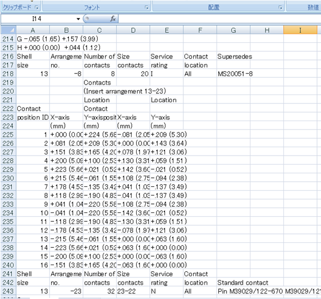Click the insert function fx icon

[113, 19]
